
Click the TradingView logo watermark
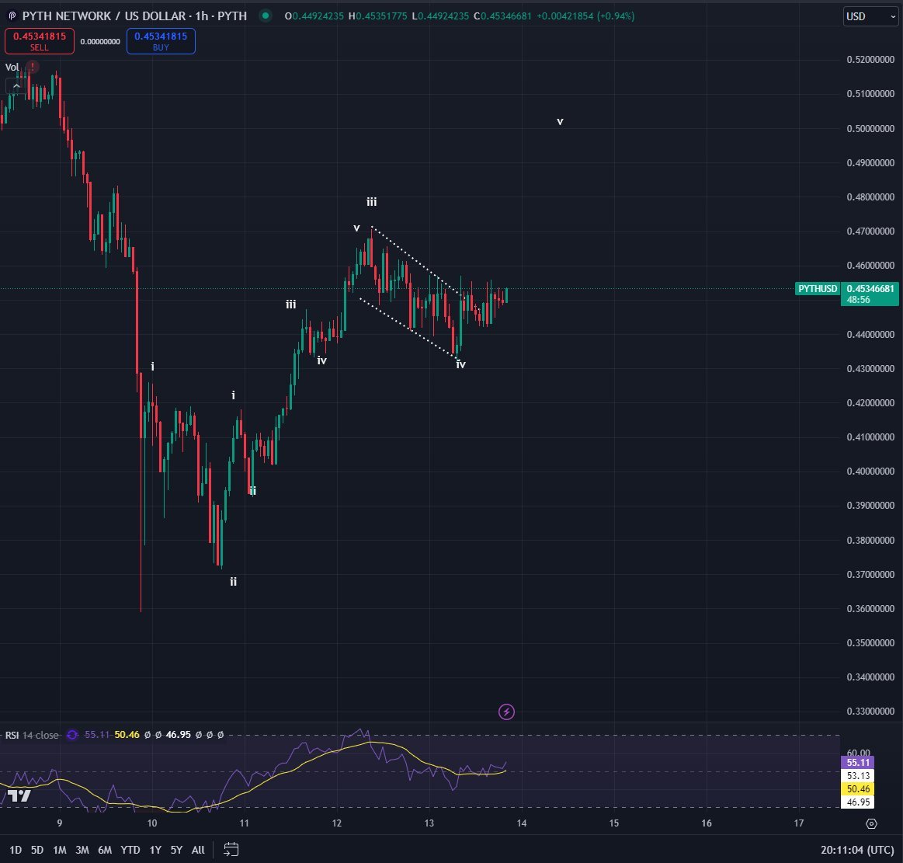tap(19, 796)
